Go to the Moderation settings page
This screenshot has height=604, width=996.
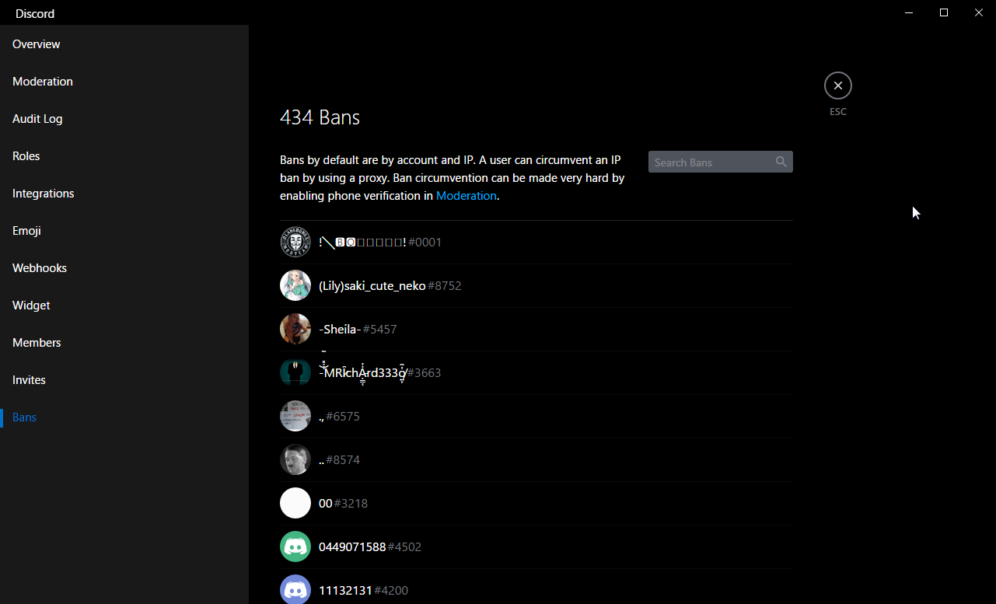(124, 82)
